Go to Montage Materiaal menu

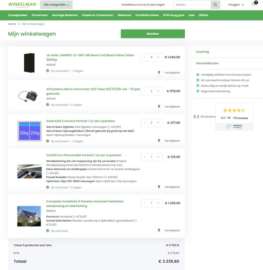tap(65, 15)
